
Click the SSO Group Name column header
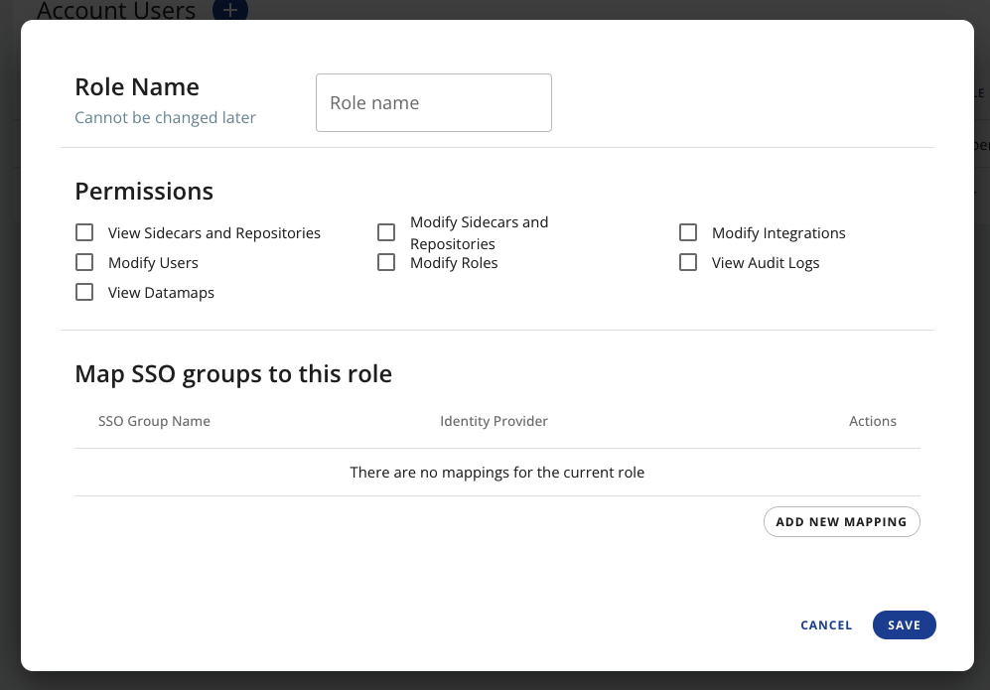154,420
